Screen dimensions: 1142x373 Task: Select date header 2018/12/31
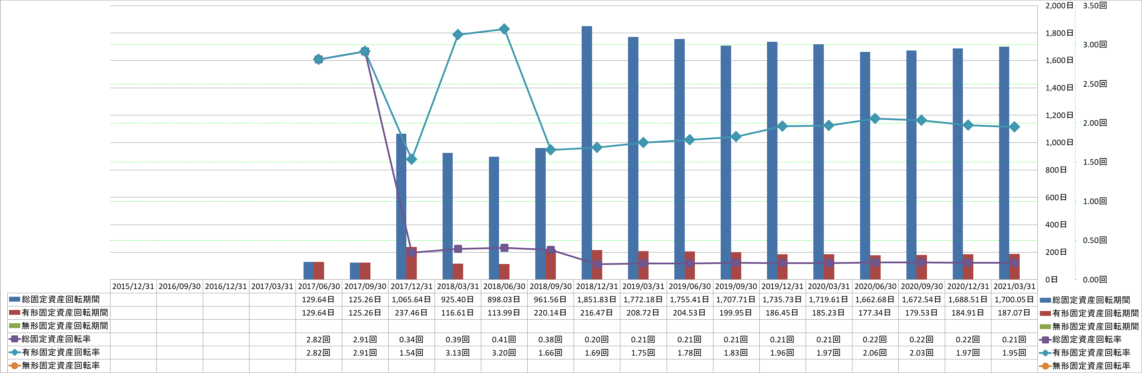coord(597,286)
